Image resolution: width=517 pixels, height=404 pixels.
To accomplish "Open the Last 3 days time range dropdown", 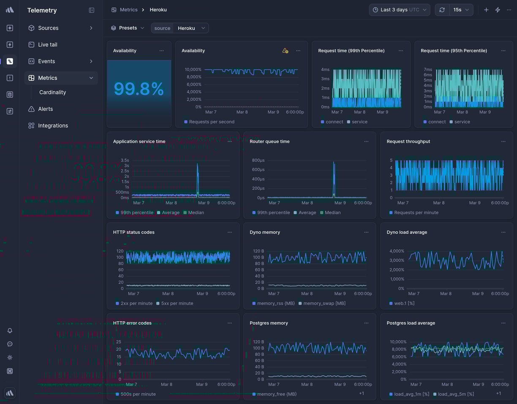I will point(399,9).
